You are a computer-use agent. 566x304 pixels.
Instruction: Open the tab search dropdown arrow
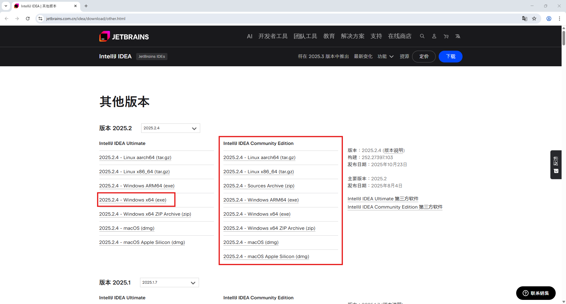[6, 6]
